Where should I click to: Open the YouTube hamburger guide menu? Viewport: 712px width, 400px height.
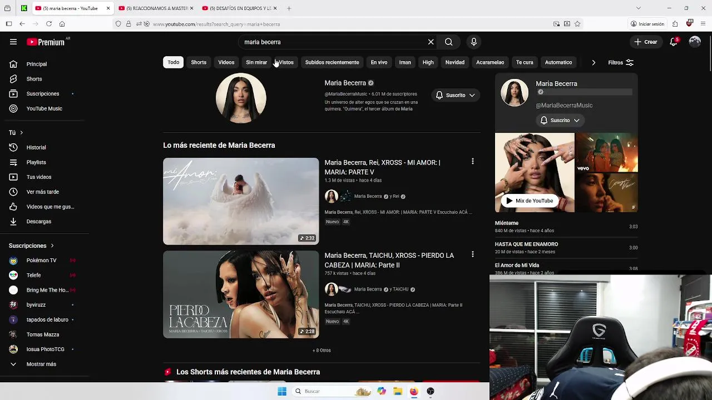tap(13, 42)
